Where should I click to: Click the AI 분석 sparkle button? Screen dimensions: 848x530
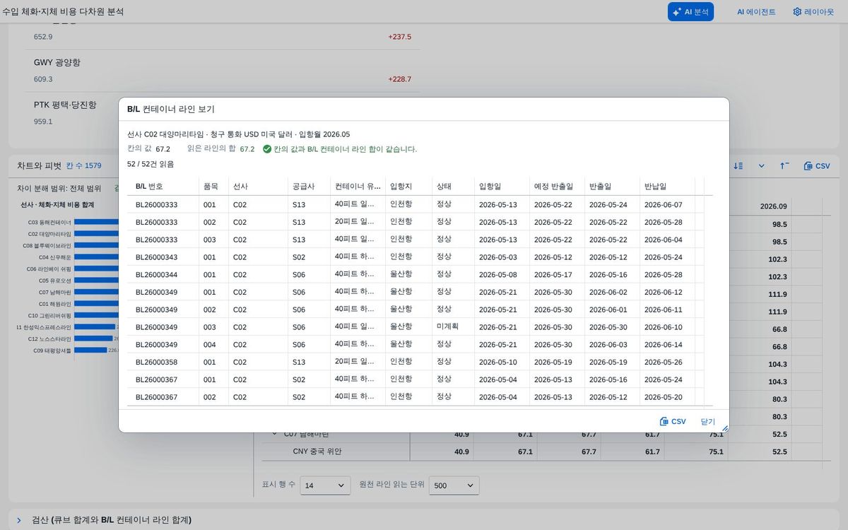(690, 11)
